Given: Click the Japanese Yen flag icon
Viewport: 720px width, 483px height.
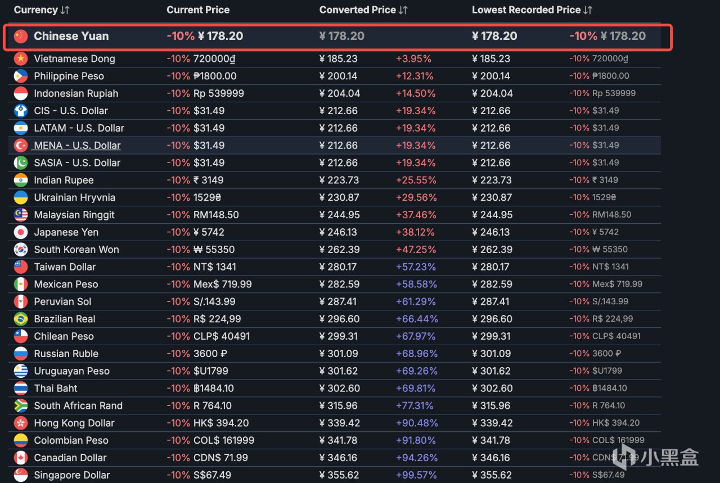Looking at the screenshot, I should [21, 232].
